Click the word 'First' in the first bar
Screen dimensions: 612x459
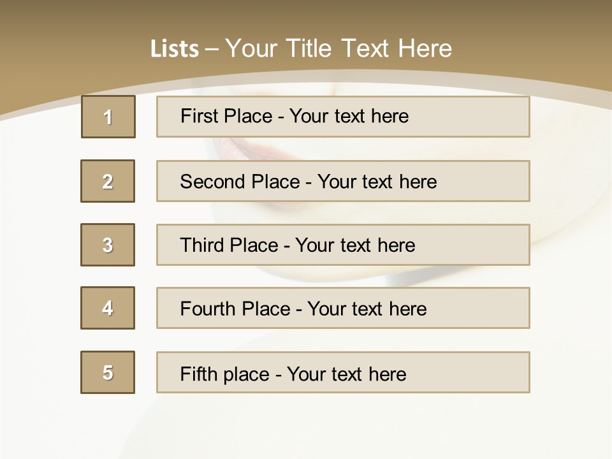click(x=198, y=116)
